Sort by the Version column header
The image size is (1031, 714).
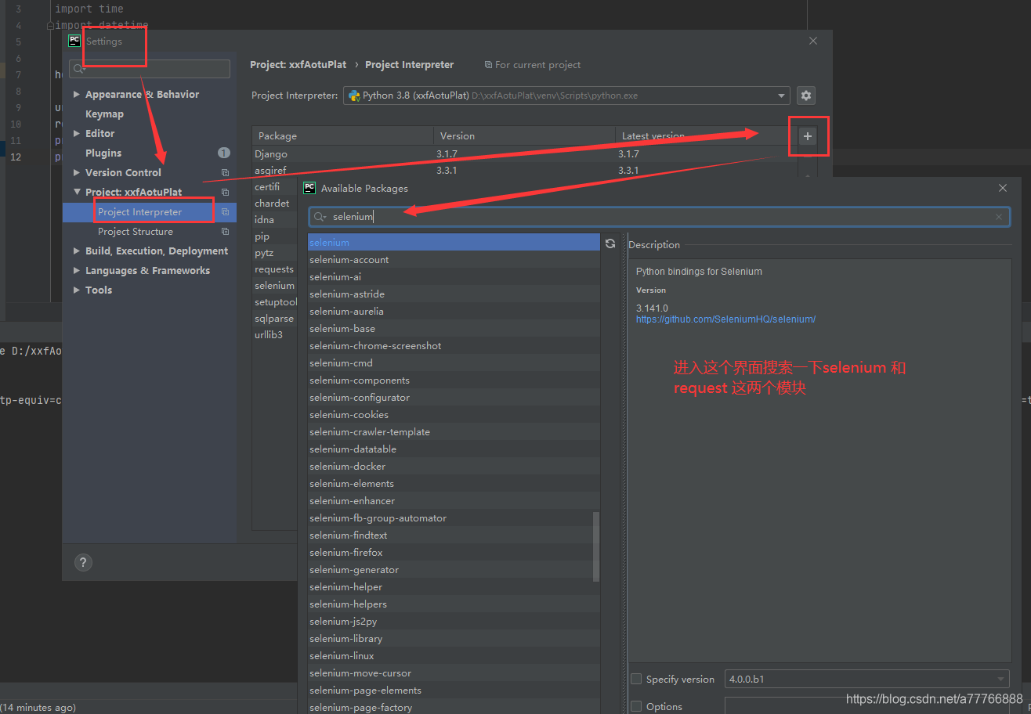pyautogui.click(x=524, y=136)
